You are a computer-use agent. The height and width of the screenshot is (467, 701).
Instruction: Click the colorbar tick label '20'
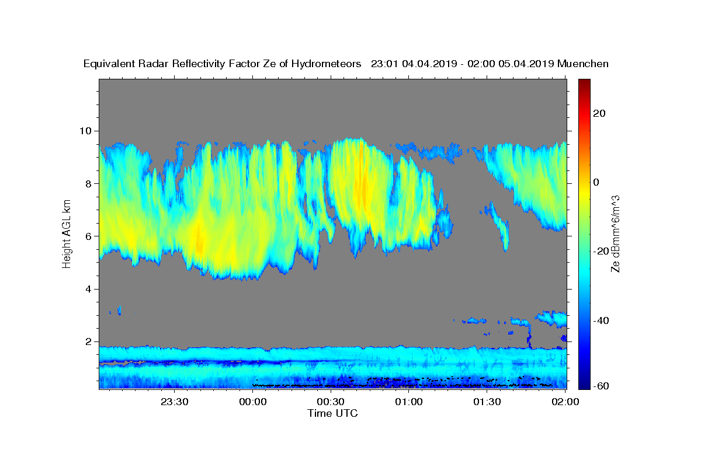click(600, 113)
